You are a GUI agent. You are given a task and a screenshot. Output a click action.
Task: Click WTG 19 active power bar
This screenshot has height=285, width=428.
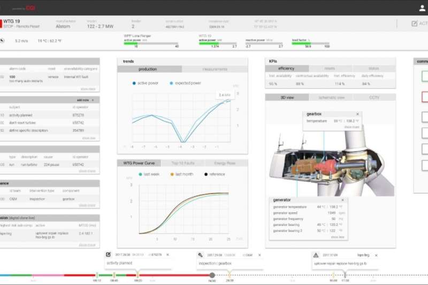coord(218,43)
